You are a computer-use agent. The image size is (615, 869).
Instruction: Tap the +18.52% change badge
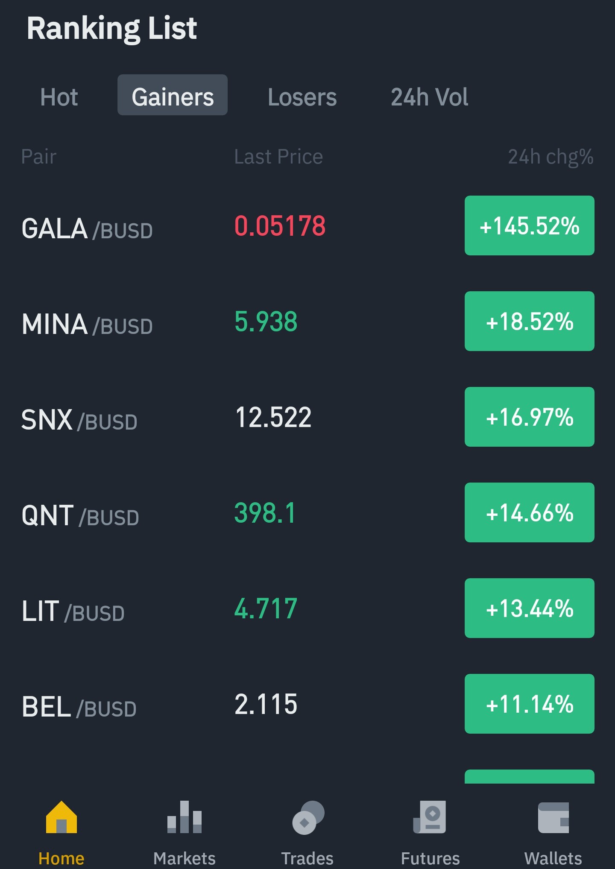(x=530, y=321)
